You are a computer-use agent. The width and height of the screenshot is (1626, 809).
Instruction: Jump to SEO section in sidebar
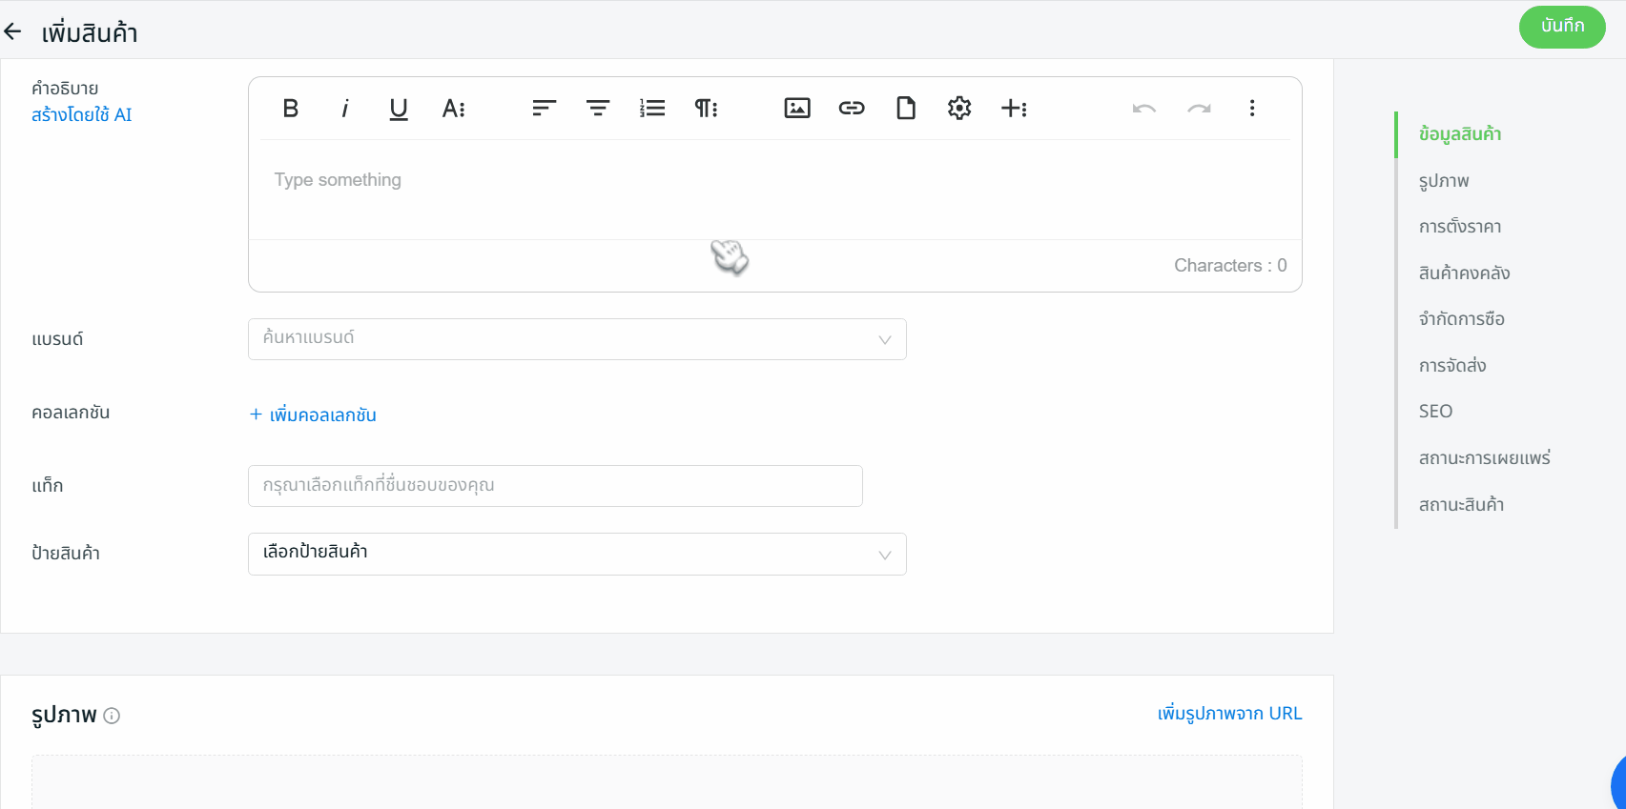pos(1435,412)
